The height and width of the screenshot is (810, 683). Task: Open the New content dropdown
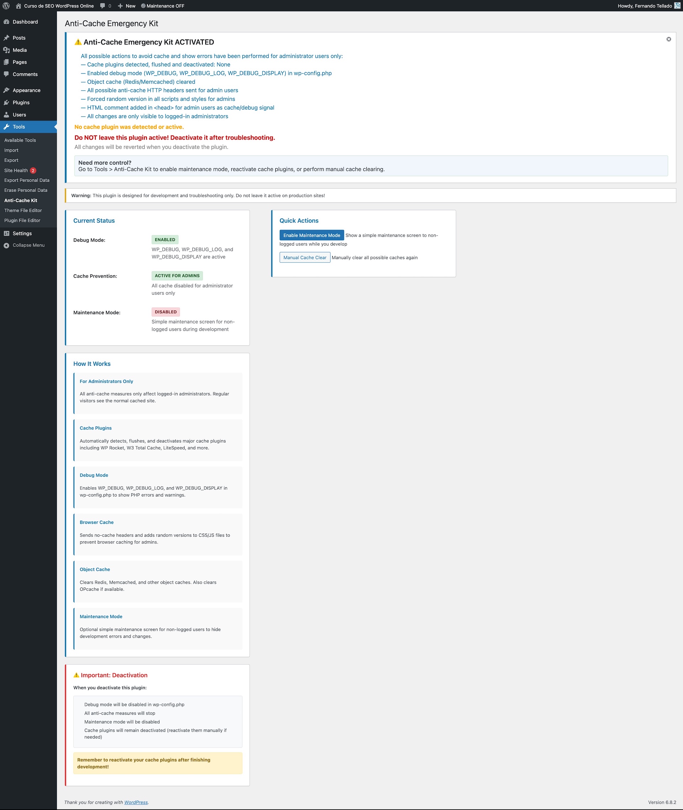[x=127, y=6]
